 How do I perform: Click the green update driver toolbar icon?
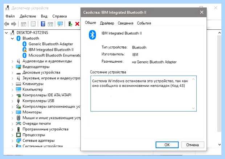pyautogui.click(x=70, y=24)
